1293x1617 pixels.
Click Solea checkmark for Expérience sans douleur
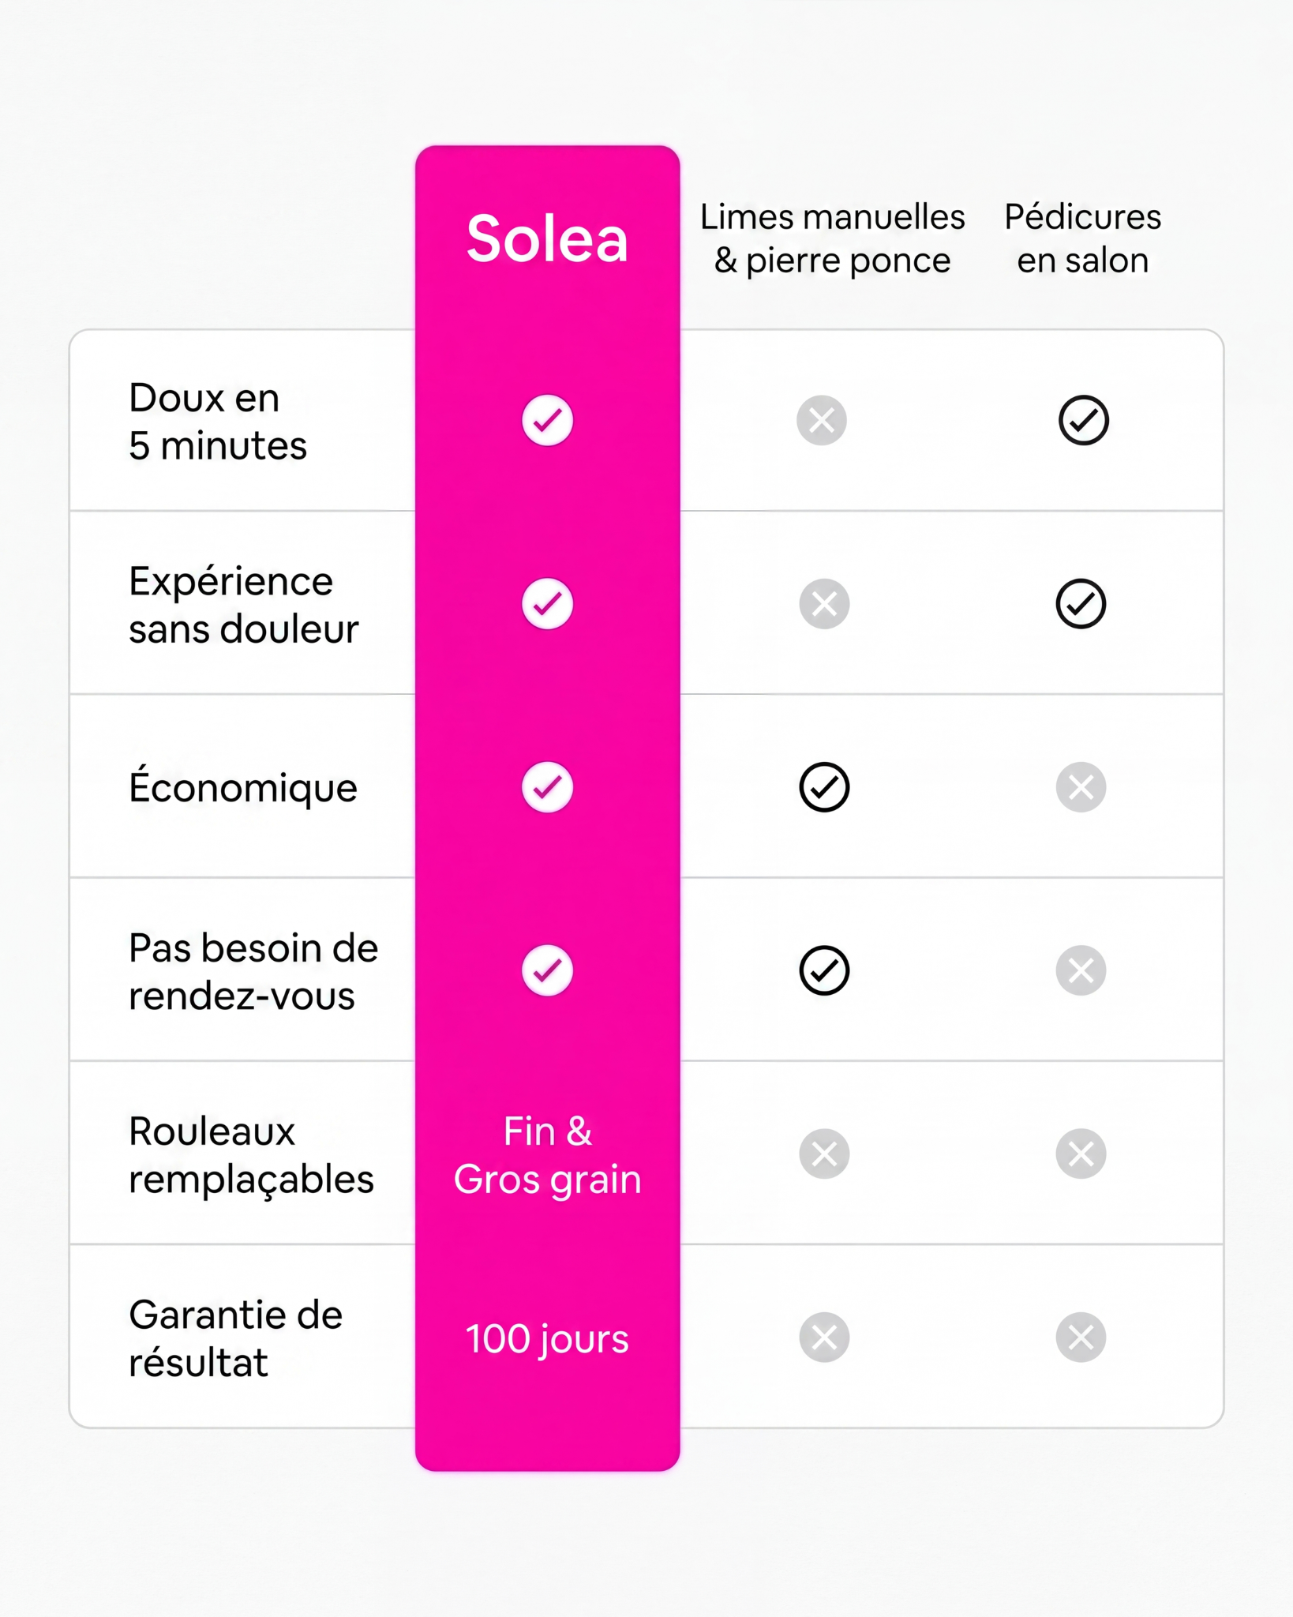click(547, 604)
